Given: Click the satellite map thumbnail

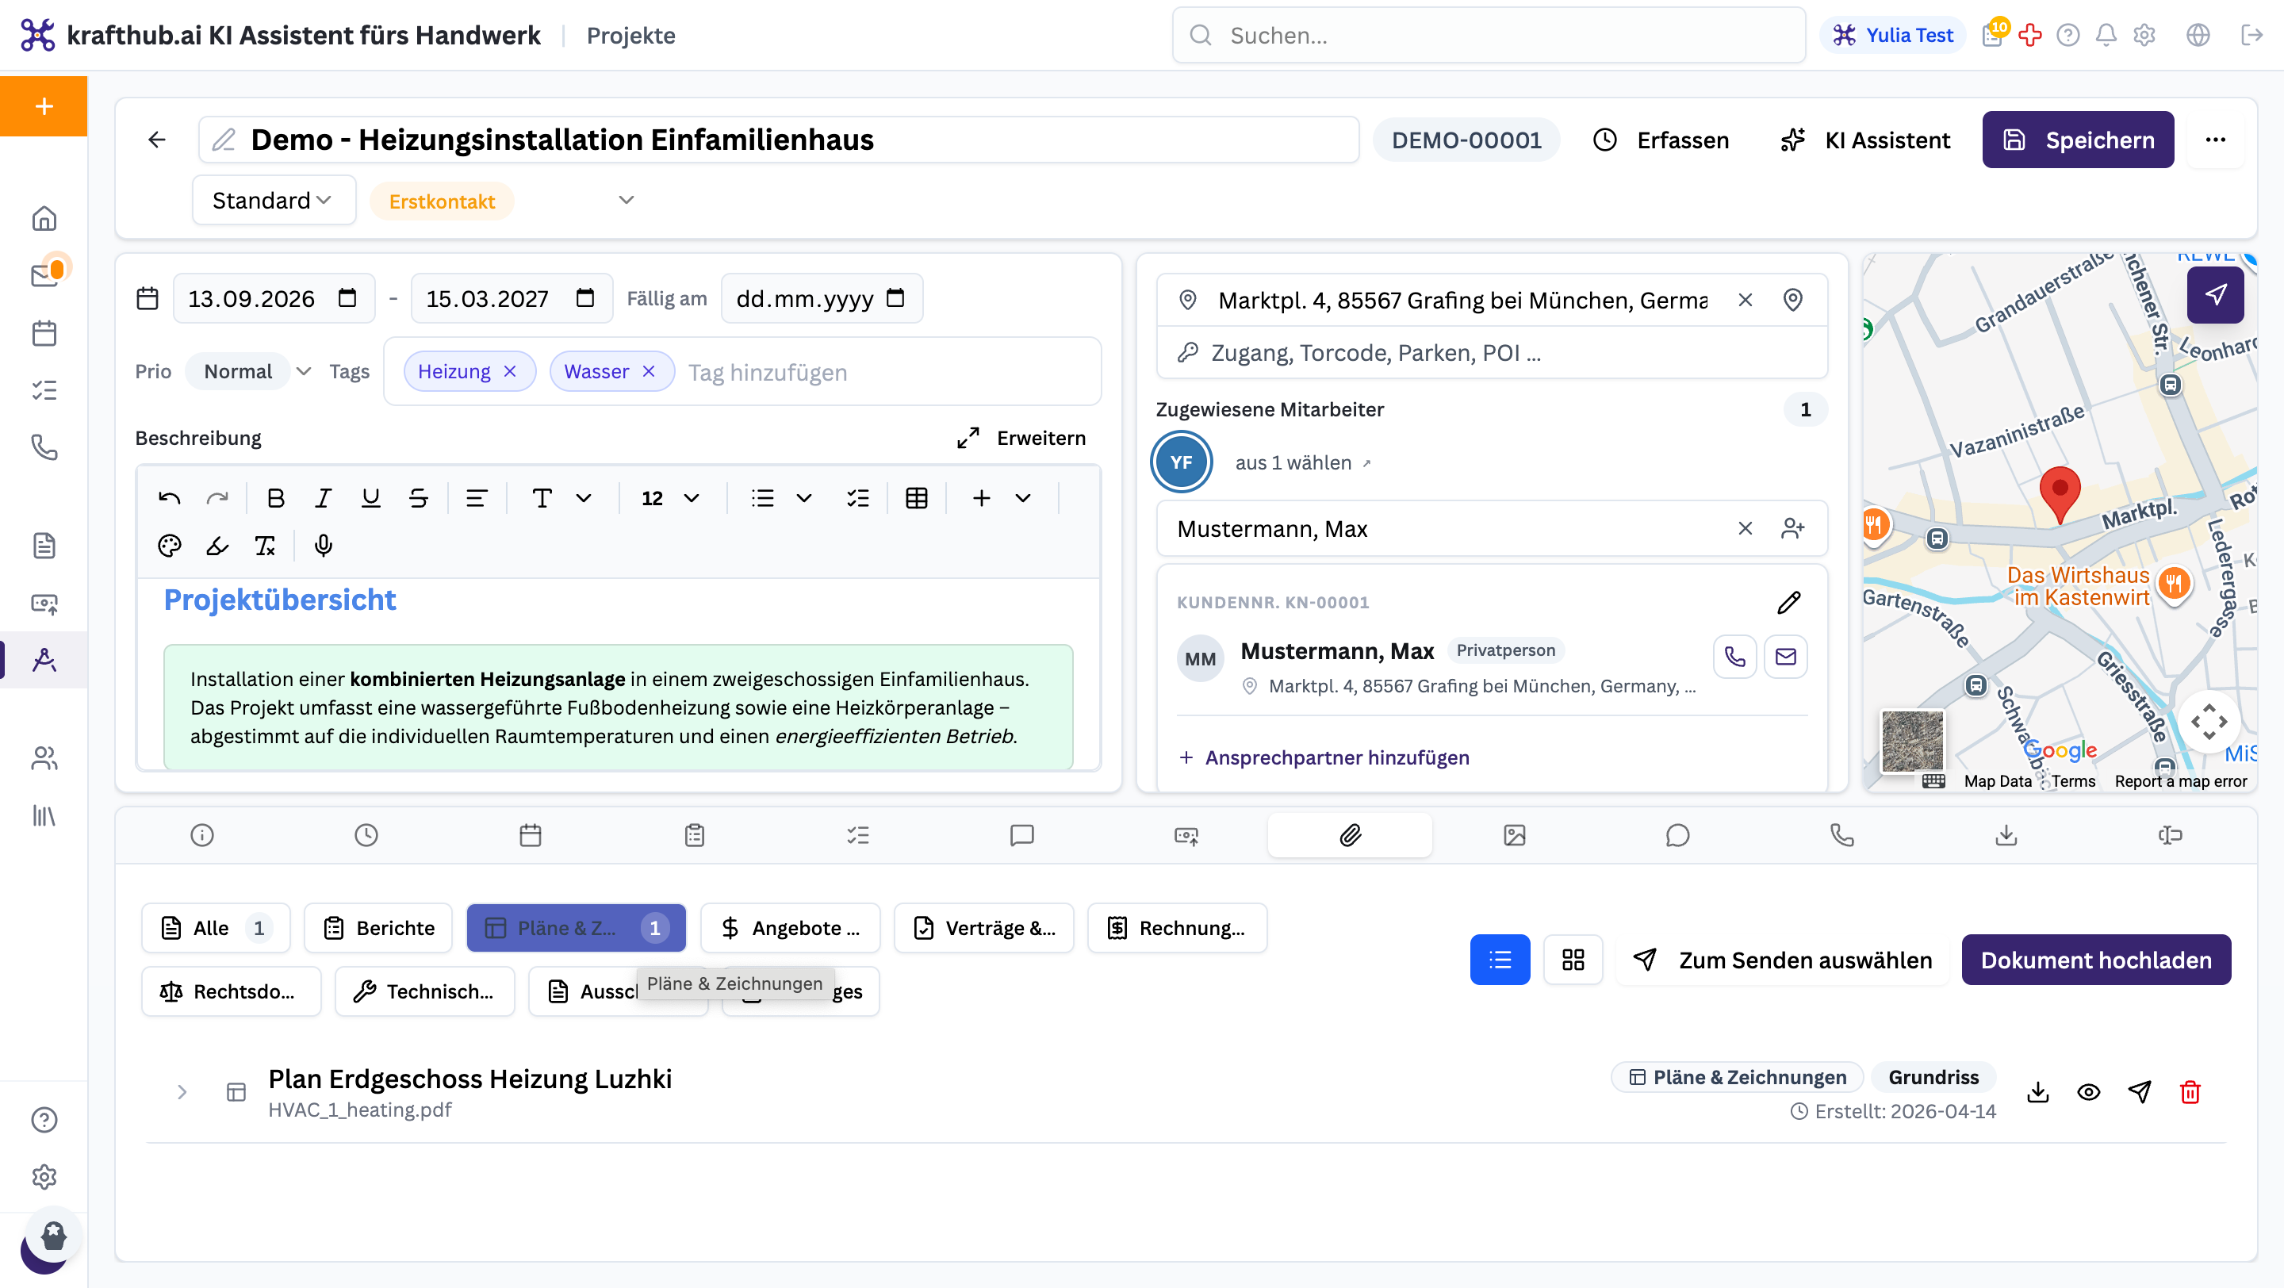Looking at the screenshot, I should pos(1913,740).
